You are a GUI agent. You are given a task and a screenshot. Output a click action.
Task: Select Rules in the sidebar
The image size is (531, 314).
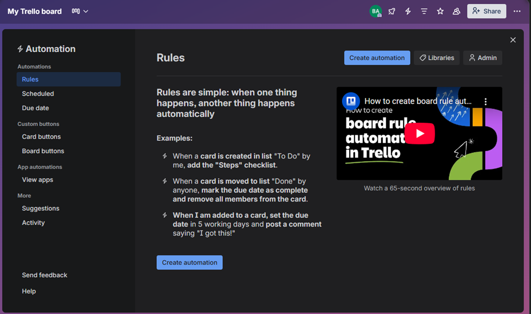click(x=69, y=79)
